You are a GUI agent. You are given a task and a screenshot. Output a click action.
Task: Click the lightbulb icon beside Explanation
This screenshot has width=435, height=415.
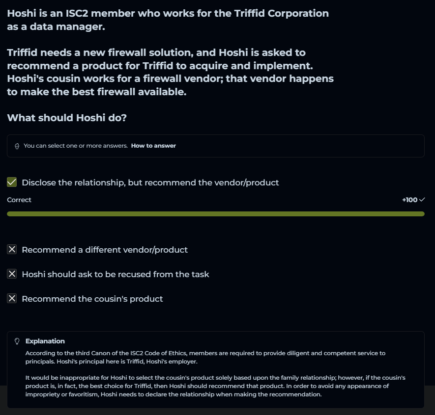17,341
